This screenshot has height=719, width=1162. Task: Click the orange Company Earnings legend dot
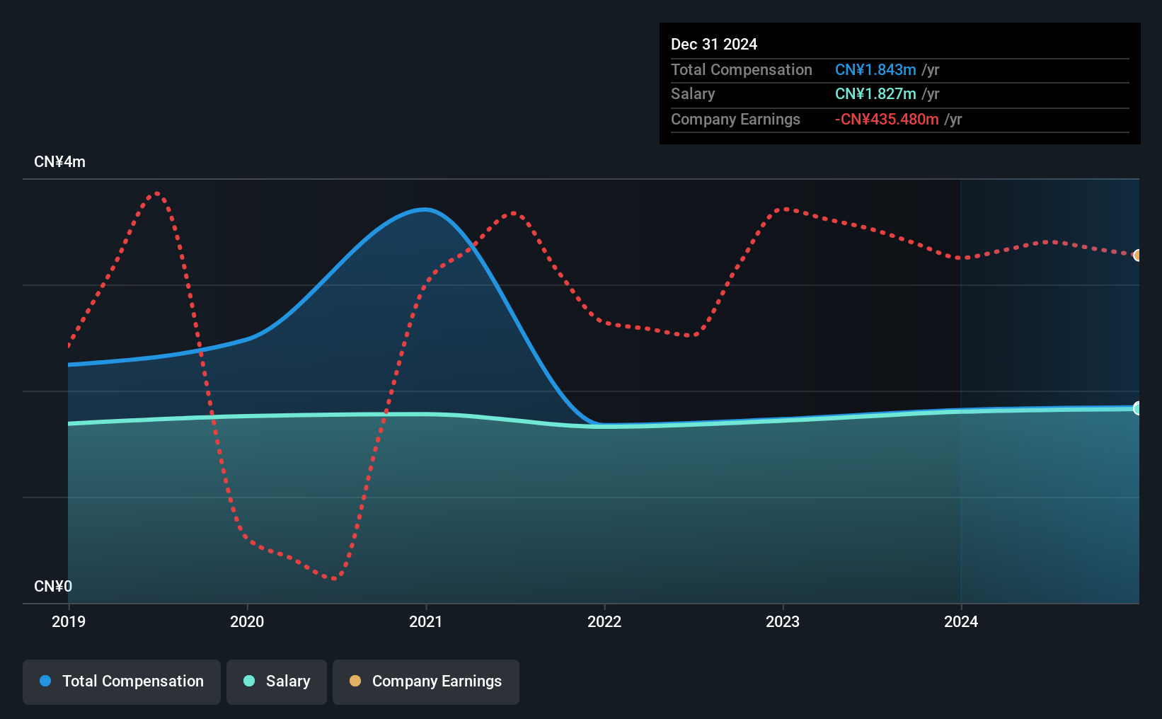[355, 681]
